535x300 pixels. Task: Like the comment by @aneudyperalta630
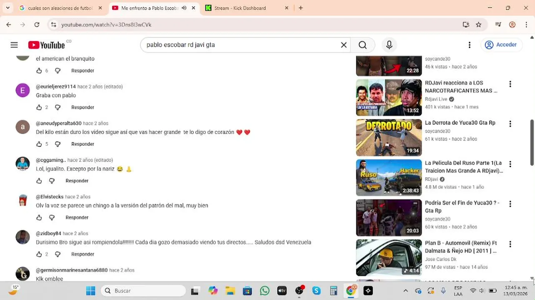[x=39, y=144]
